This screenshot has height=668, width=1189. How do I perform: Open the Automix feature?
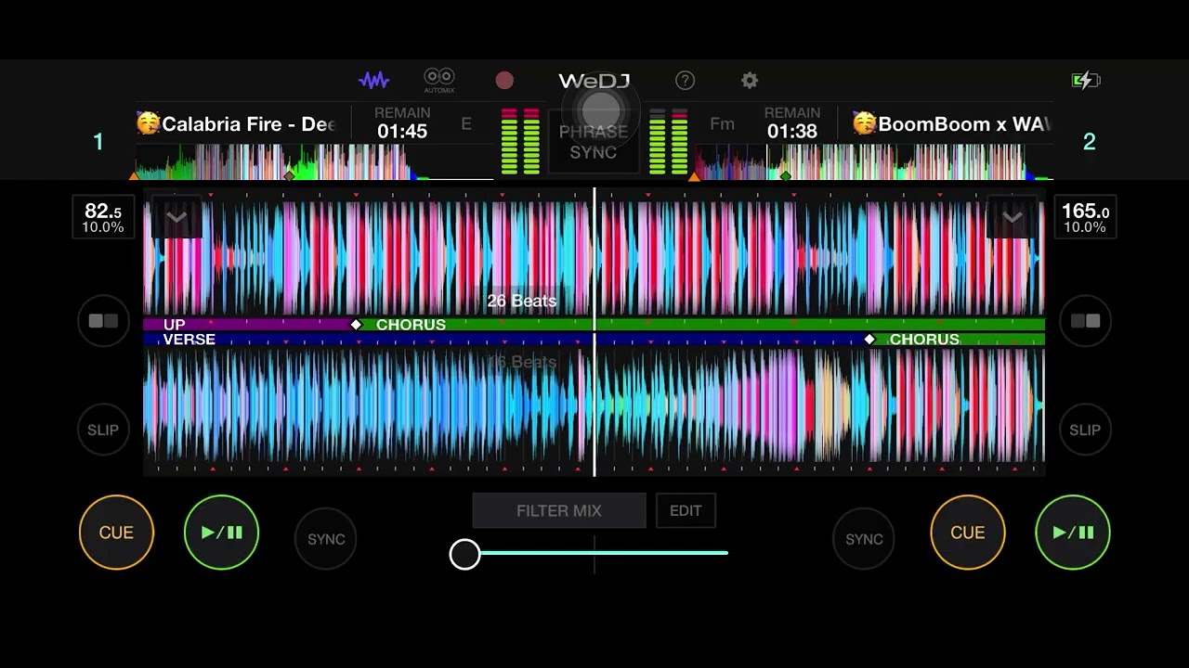point(439,80)
